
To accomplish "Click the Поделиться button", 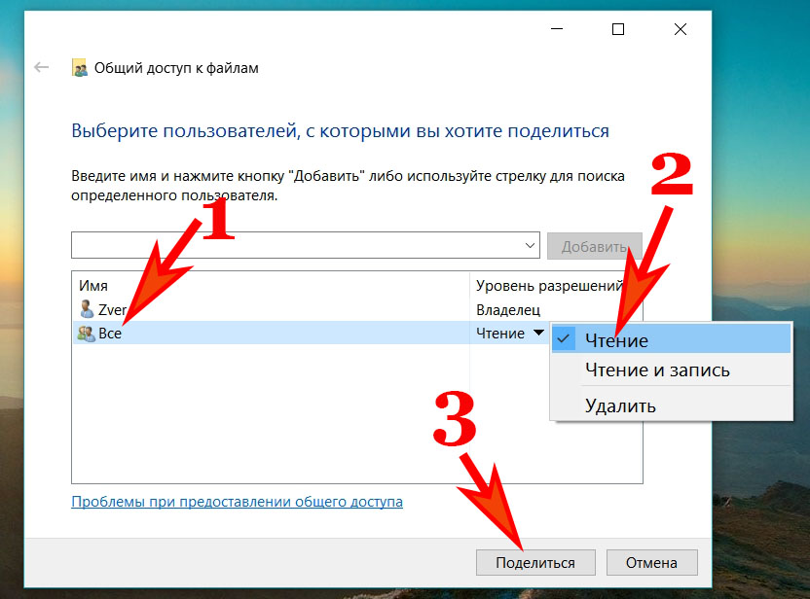I will tap(535, 562).
